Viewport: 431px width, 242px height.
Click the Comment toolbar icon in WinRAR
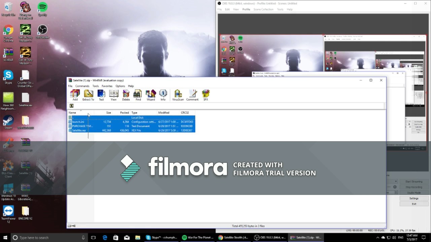[192, 95]
